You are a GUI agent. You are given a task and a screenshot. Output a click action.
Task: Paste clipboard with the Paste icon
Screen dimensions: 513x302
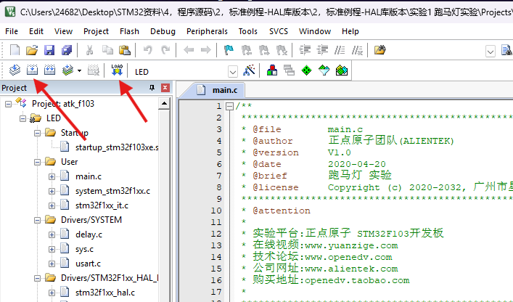(x=125, y=50)
